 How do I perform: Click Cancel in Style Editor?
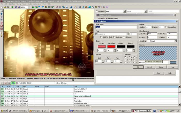click(x=149, y=67)
